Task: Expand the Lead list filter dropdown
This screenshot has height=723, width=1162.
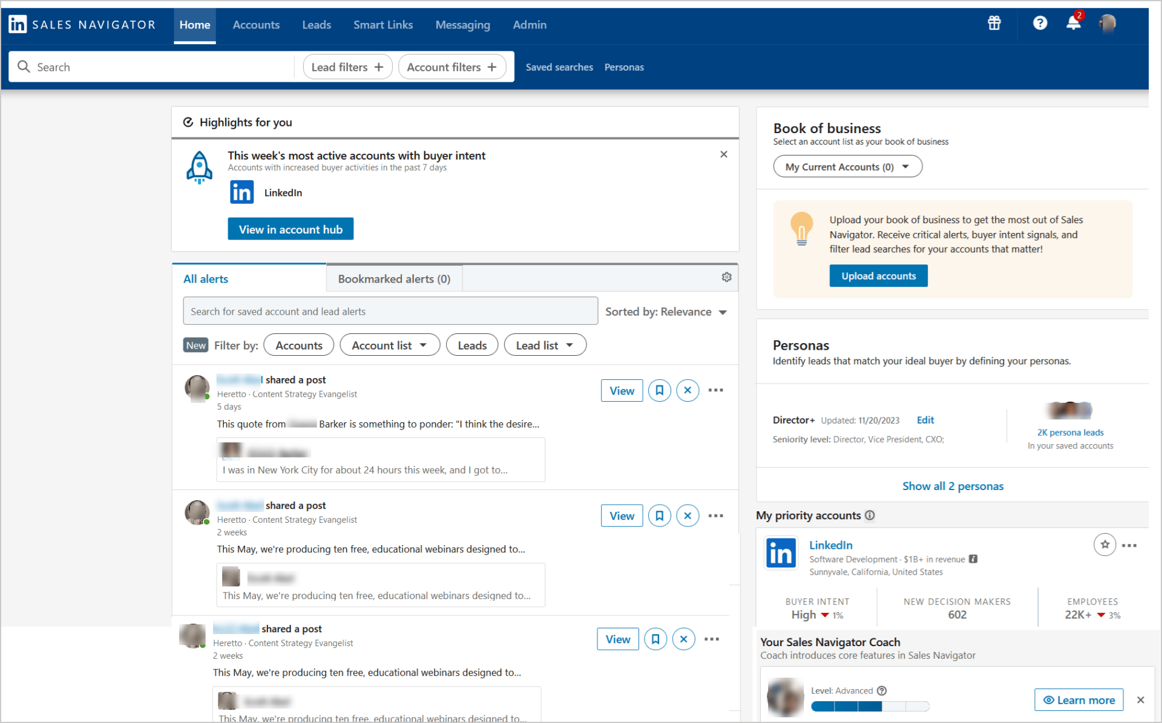Action: click(544, 344)
